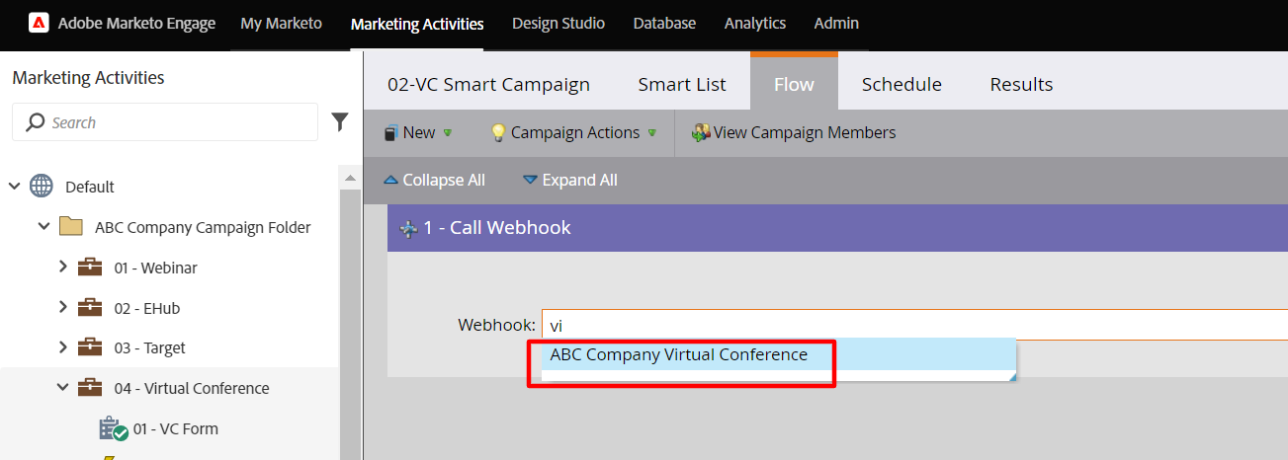Open the Campaign Actions dropdown arrow
1288x460 pixels.
point(651,132)
